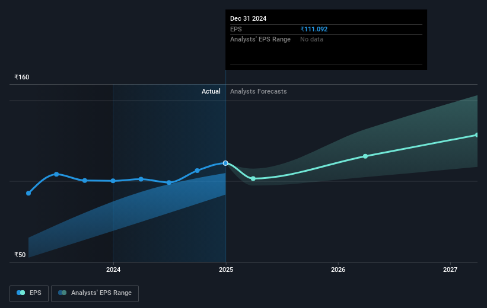Click the final forecast point past 2027

point(477,135)
